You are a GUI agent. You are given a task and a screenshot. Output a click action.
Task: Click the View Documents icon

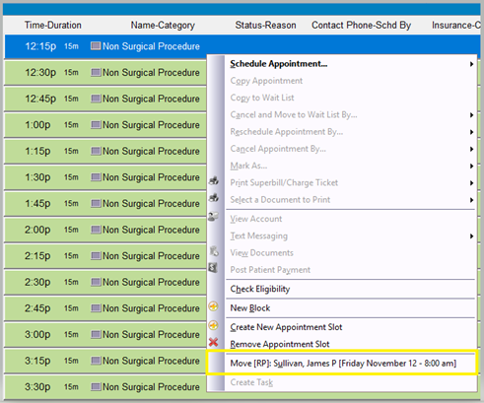tap(214, 251)
